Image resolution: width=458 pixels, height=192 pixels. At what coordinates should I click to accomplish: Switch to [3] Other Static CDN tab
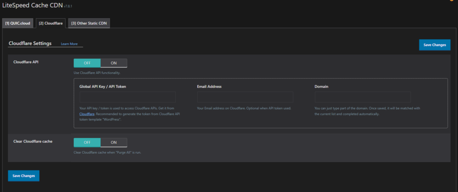(89, 23)
